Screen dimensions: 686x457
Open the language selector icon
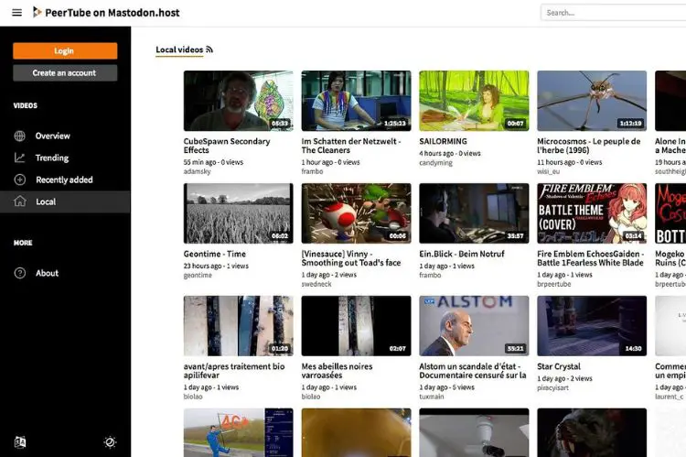(20, 442)
